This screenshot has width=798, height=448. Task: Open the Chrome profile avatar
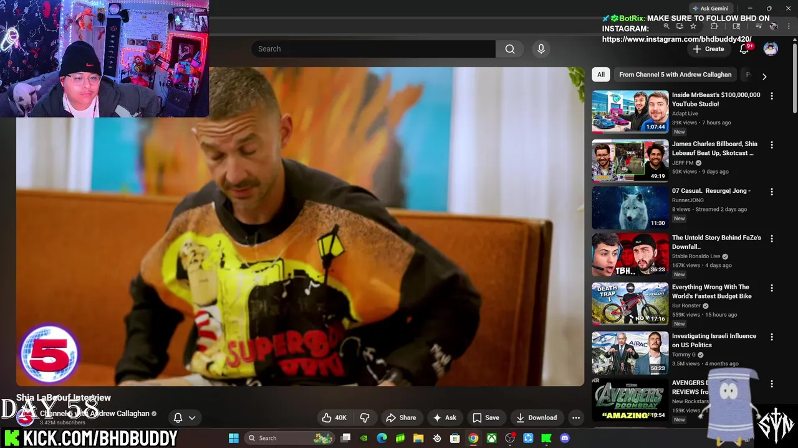(774, 26)
